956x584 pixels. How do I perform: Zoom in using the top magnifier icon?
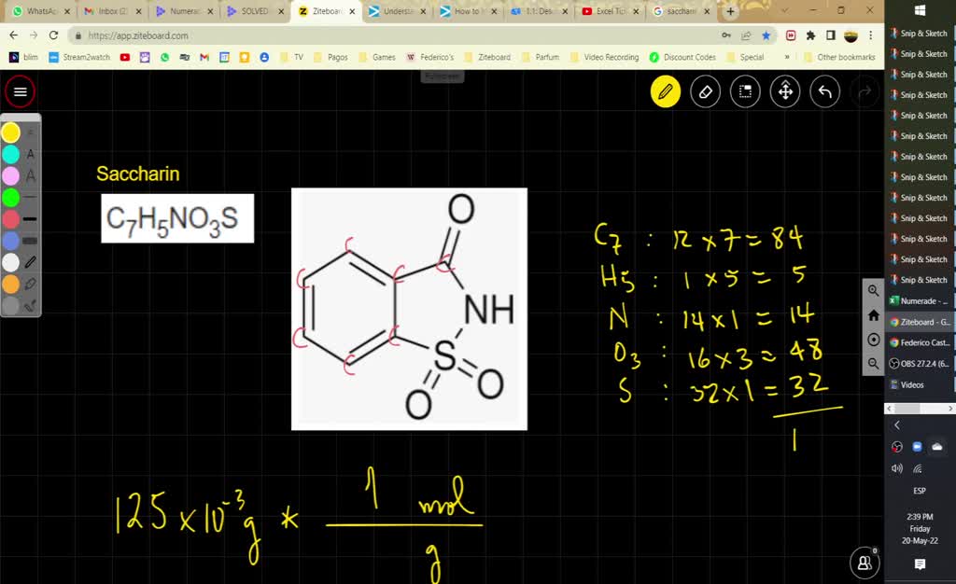pyautogui.click(x=873, y=291)
